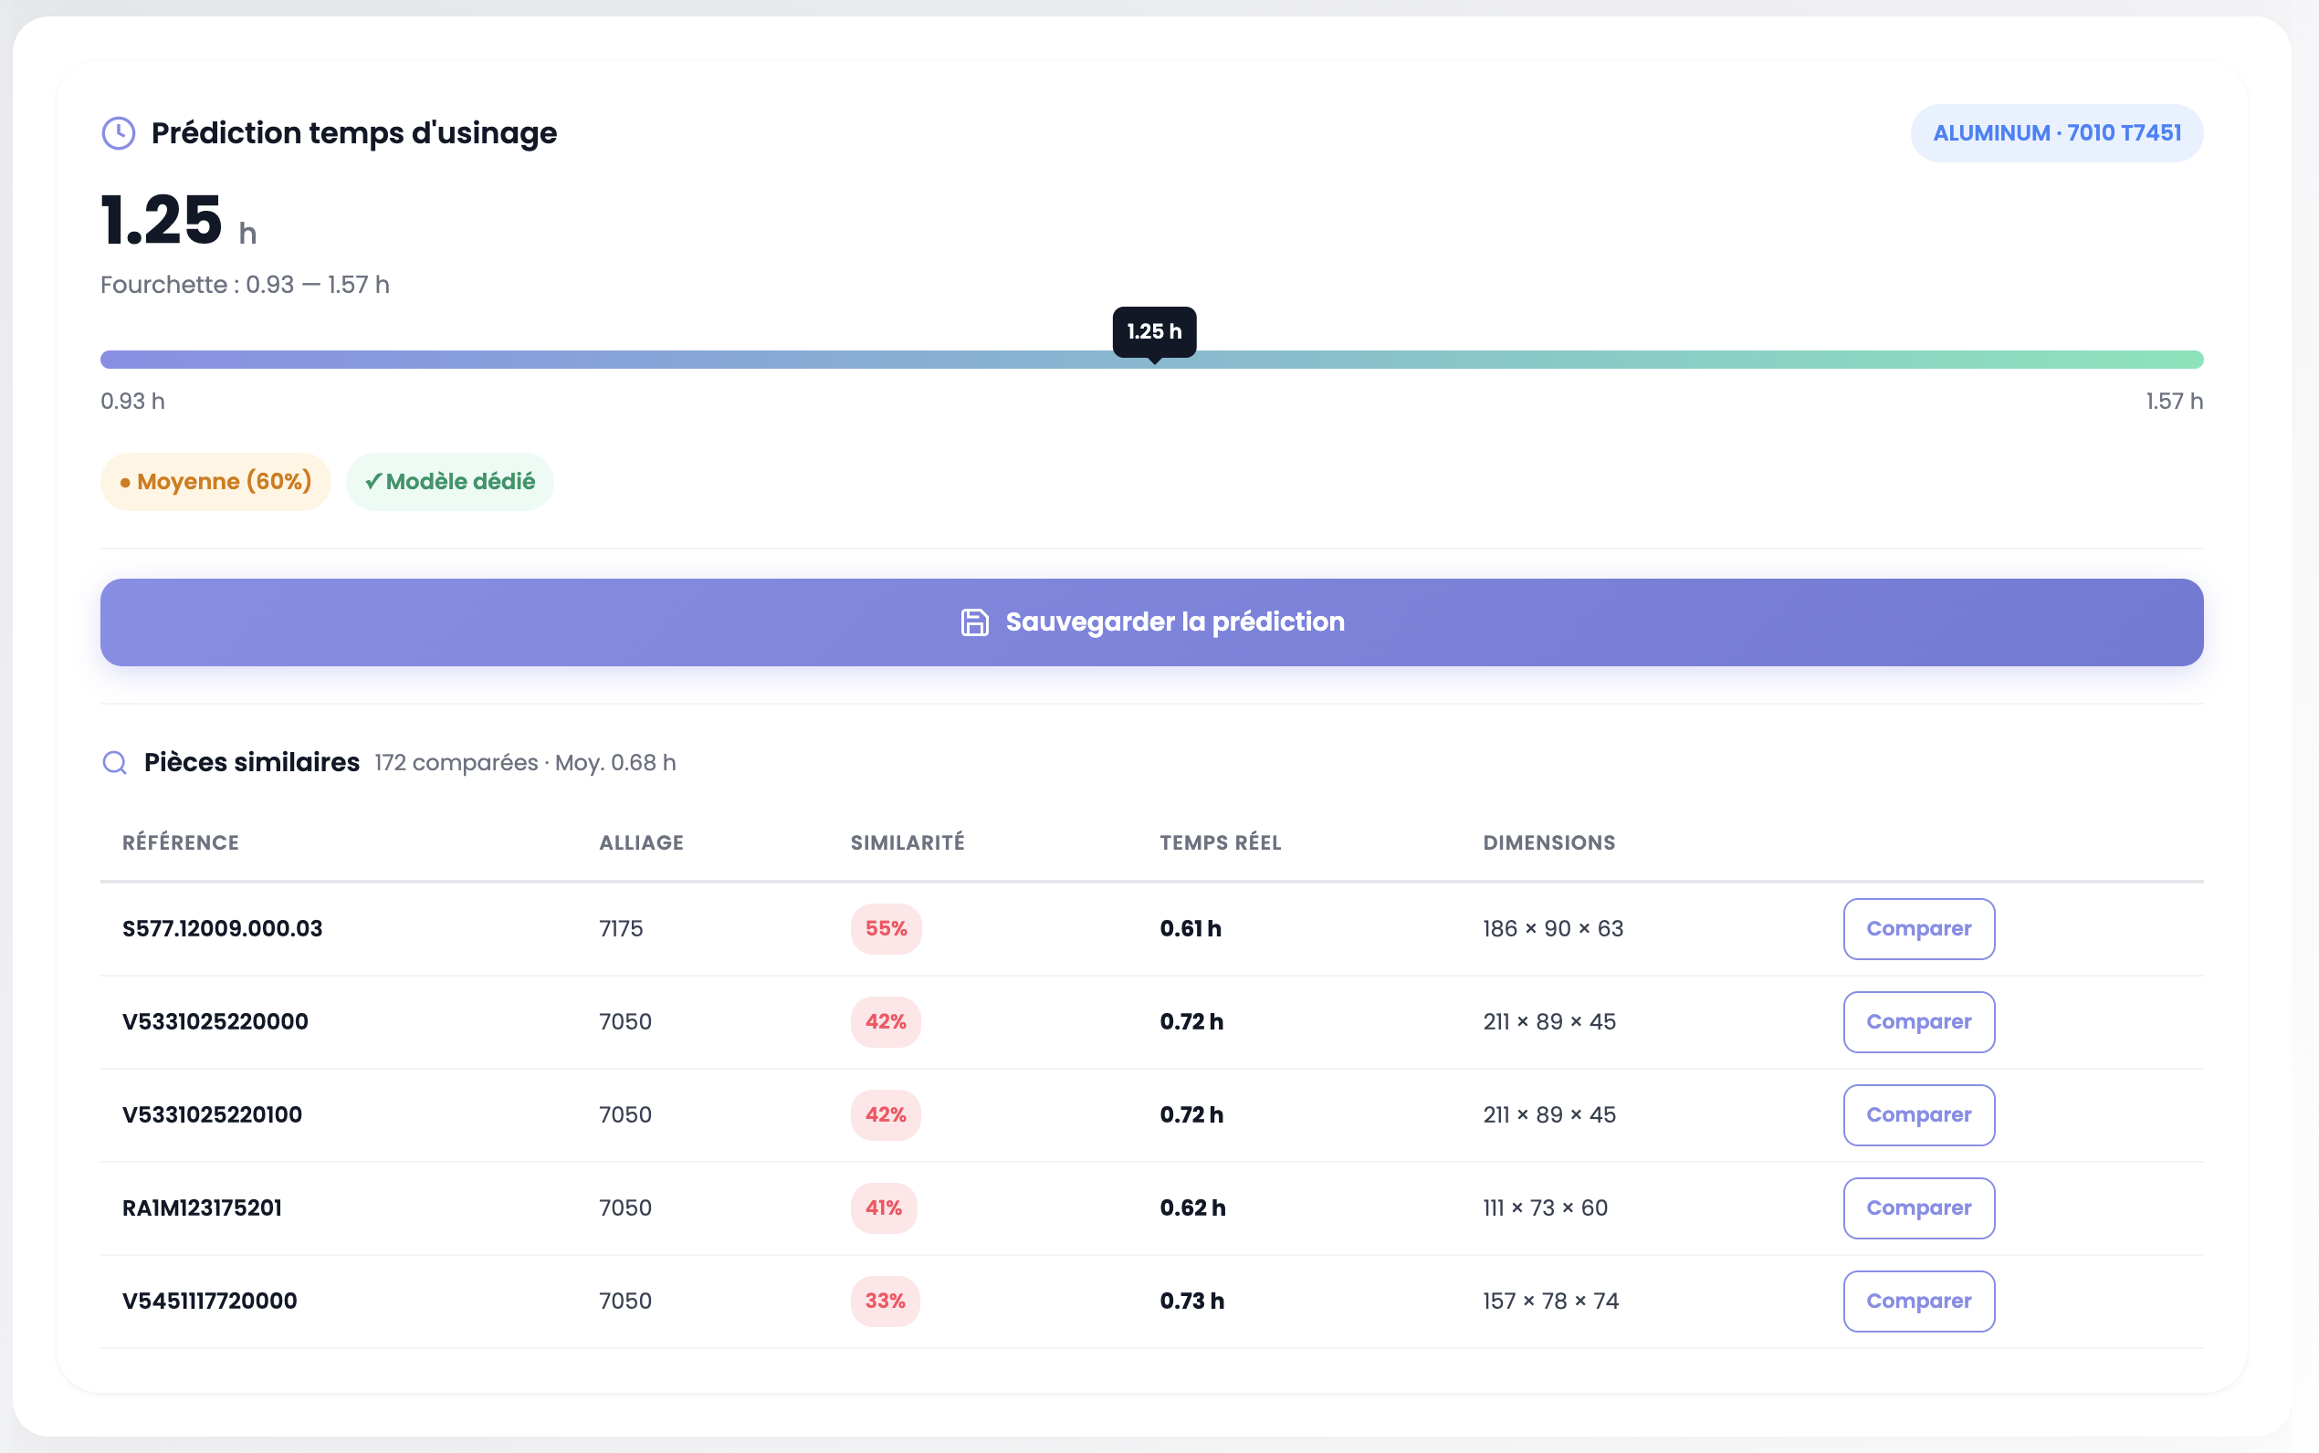Viewport: 2319px width, 1453px height.
Task: Compare part V5331025220100
Action: pyautogui.click(x=1917, y=1114)
